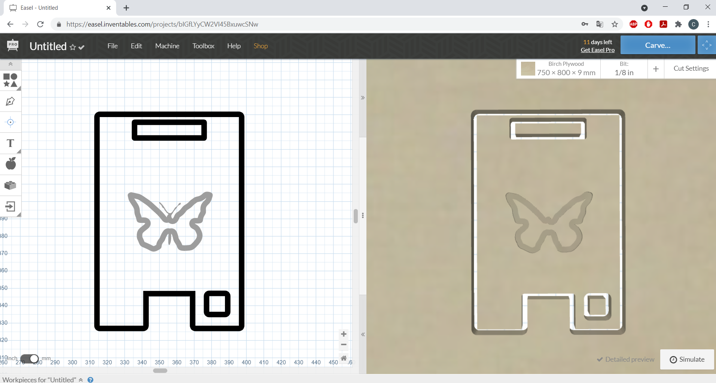This screenshot has width=716, height=383.
Task: Click the Carve button
Action: (657, 45)
